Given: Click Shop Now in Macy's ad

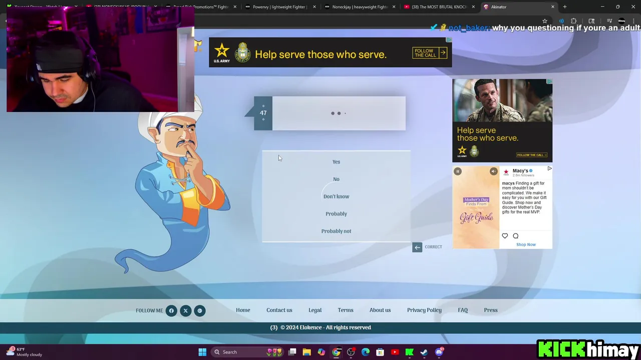Looking at the screenshot, I should pyautogui.click(x=526, y=244).
